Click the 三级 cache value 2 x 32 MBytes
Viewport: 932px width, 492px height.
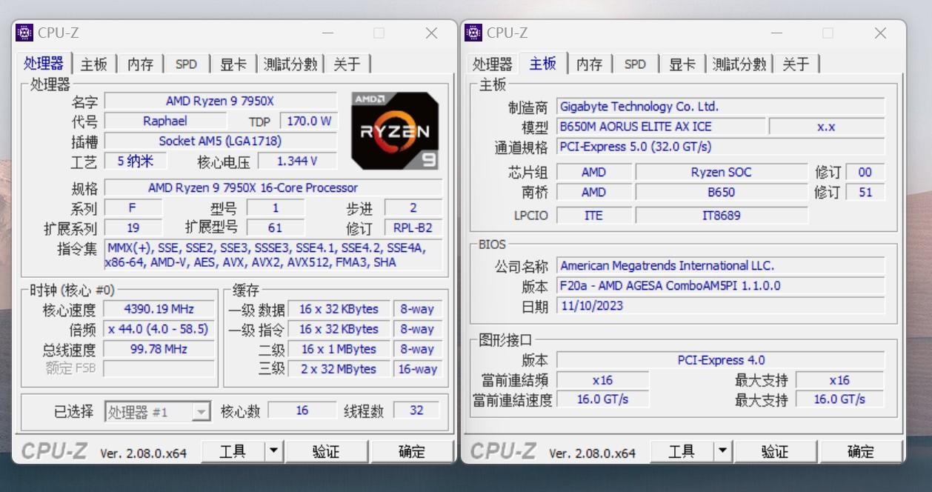click(x=339, y=369)
